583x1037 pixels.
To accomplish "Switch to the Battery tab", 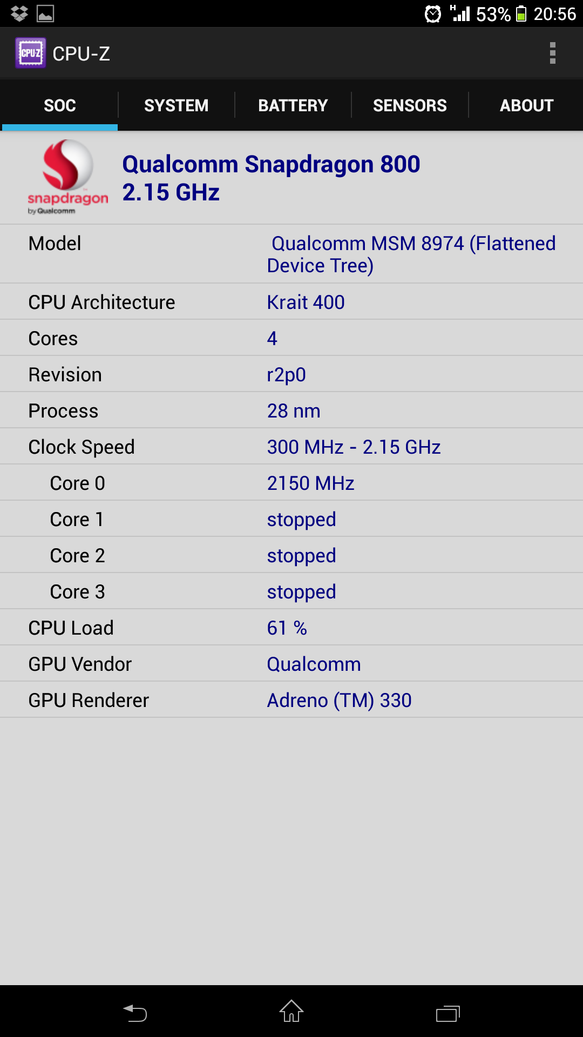I will click(293, 105).
